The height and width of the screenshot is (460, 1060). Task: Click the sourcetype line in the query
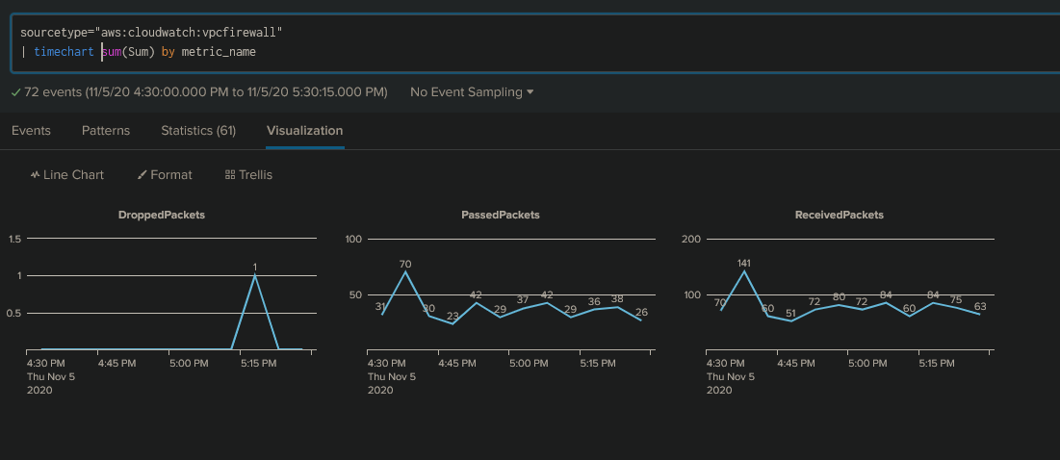151,33
